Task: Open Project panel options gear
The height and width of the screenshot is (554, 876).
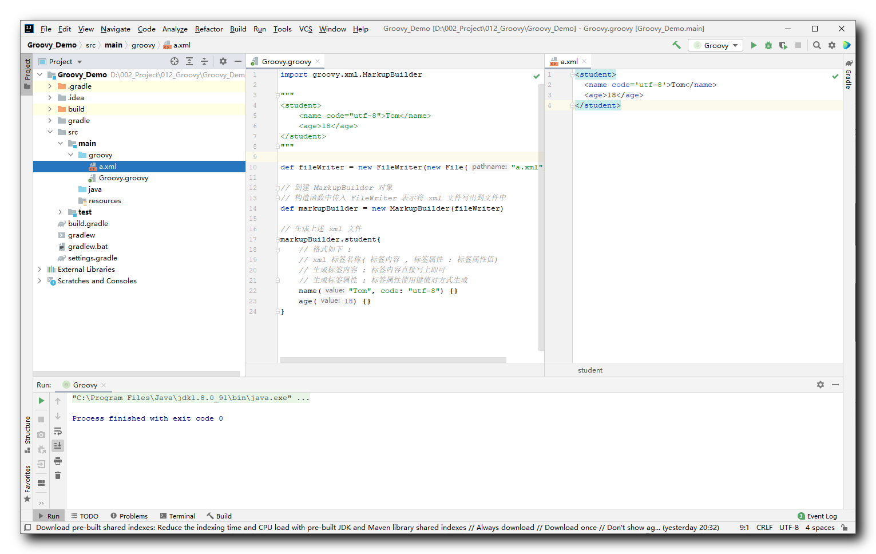Action: [x=223, y=61]
